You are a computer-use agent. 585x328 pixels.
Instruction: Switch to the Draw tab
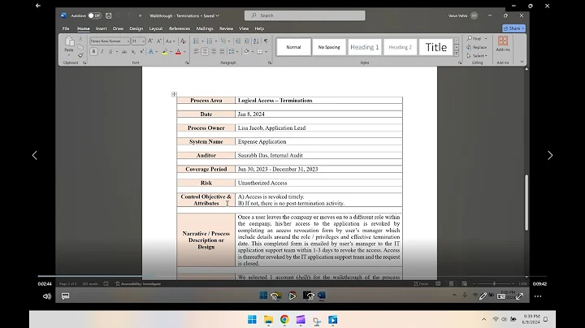tap(118, 28)
